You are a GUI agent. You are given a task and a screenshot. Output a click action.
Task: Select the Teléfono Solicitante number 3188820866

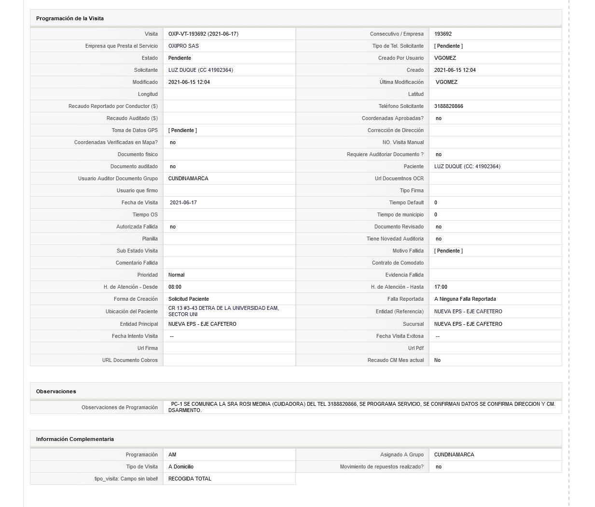click(449, 106)
